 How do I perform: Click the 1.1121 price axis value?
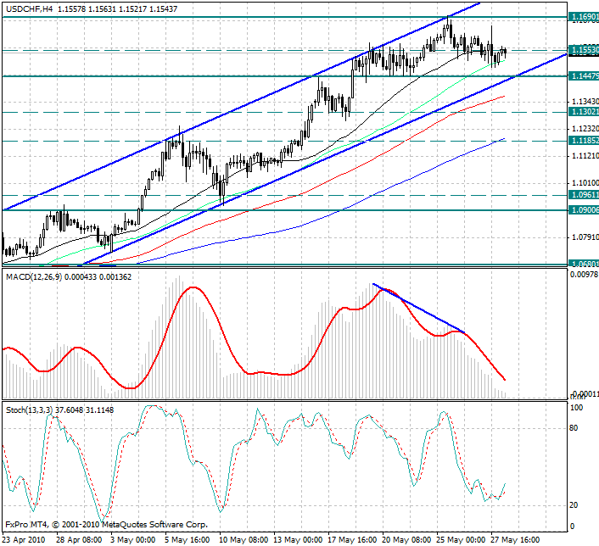coord(585,156)
